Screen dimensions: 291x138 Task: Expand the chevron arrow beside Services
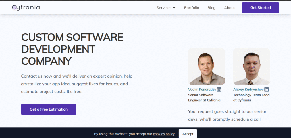point(174,8)
